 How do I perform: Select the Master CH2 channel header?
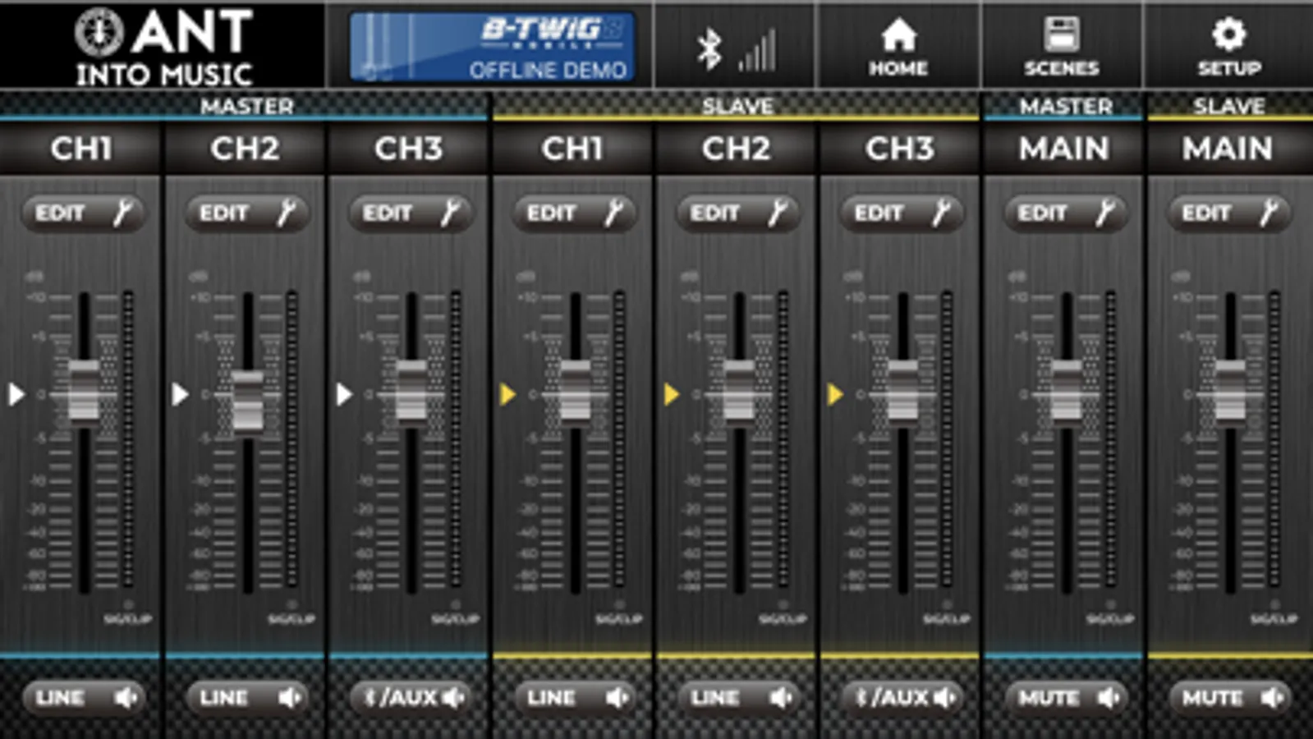coord(246,149)
